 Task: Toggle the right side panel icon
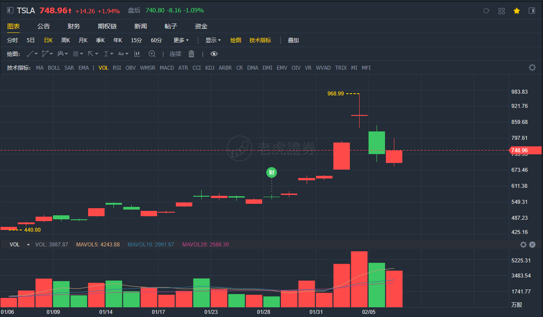532,11
